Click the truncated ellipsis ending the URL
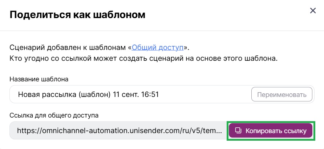The height and width of the screenshot is (149, 324). (219, 131)
